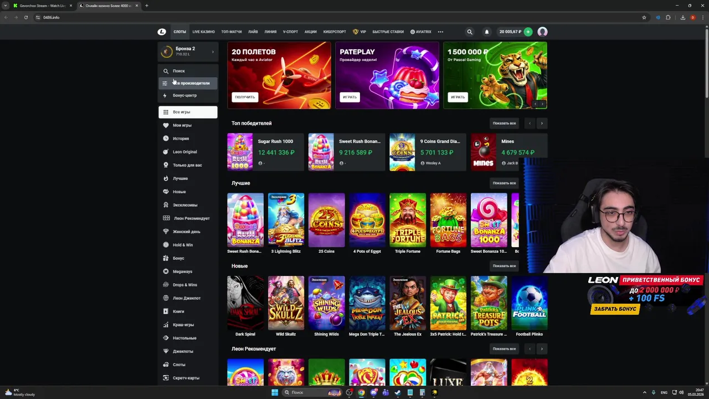Click the sidebar Поиск search icon
Image resolution: width=709 pixels, height=399 pixels.
click(x=166, y=71)
